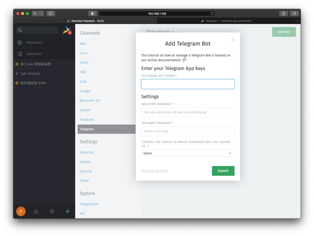Expand the group dropdown showing Users
Viewport: 314px width, 236px height.
[x=188, y=153]
